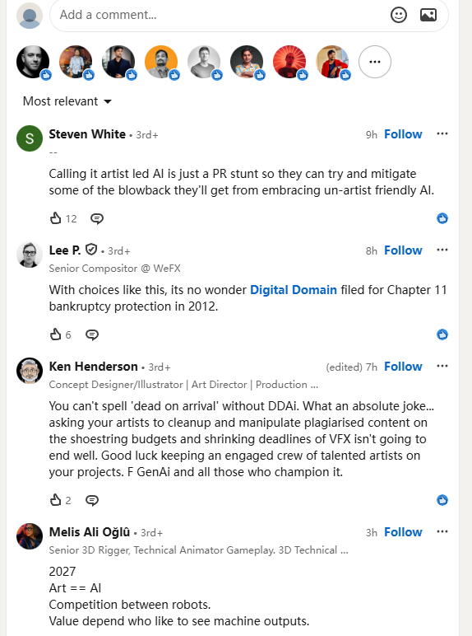
Task: Open options menu for Lee P.'s comment
Action: point(442,250)
